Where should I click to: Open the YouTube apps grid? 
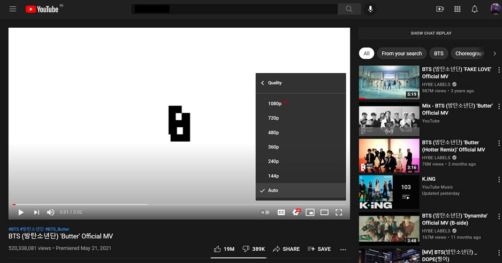coord(457,9)
